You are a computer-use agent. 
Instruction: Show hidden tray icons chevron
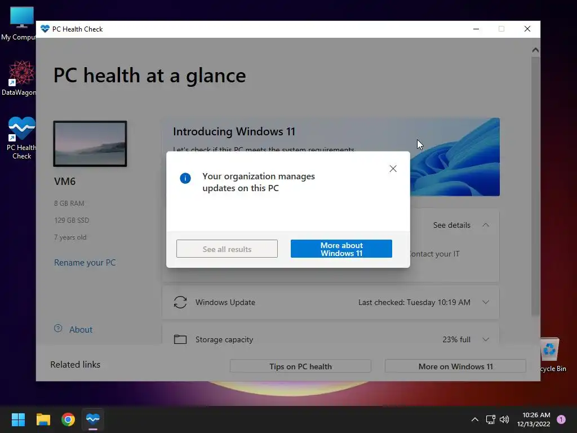click(x=475, y=419)
